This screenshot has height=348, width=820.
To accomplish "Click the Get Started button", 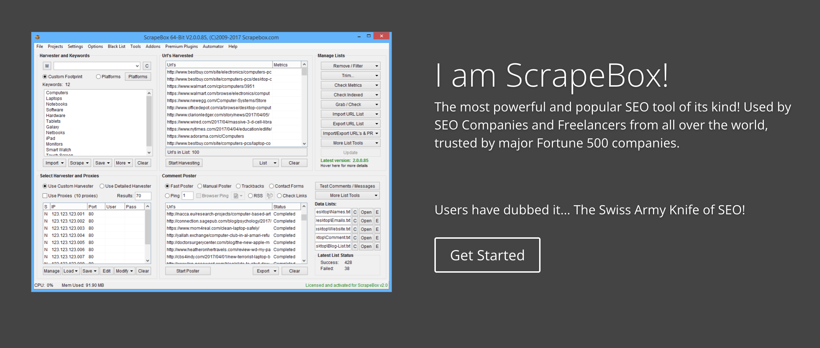I will click(487, 255).
